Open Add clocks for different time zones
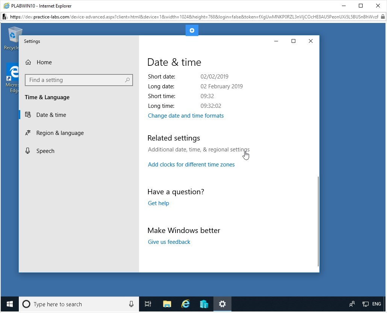This screenshot has height=313, width=387. click(x=191, y=165)
